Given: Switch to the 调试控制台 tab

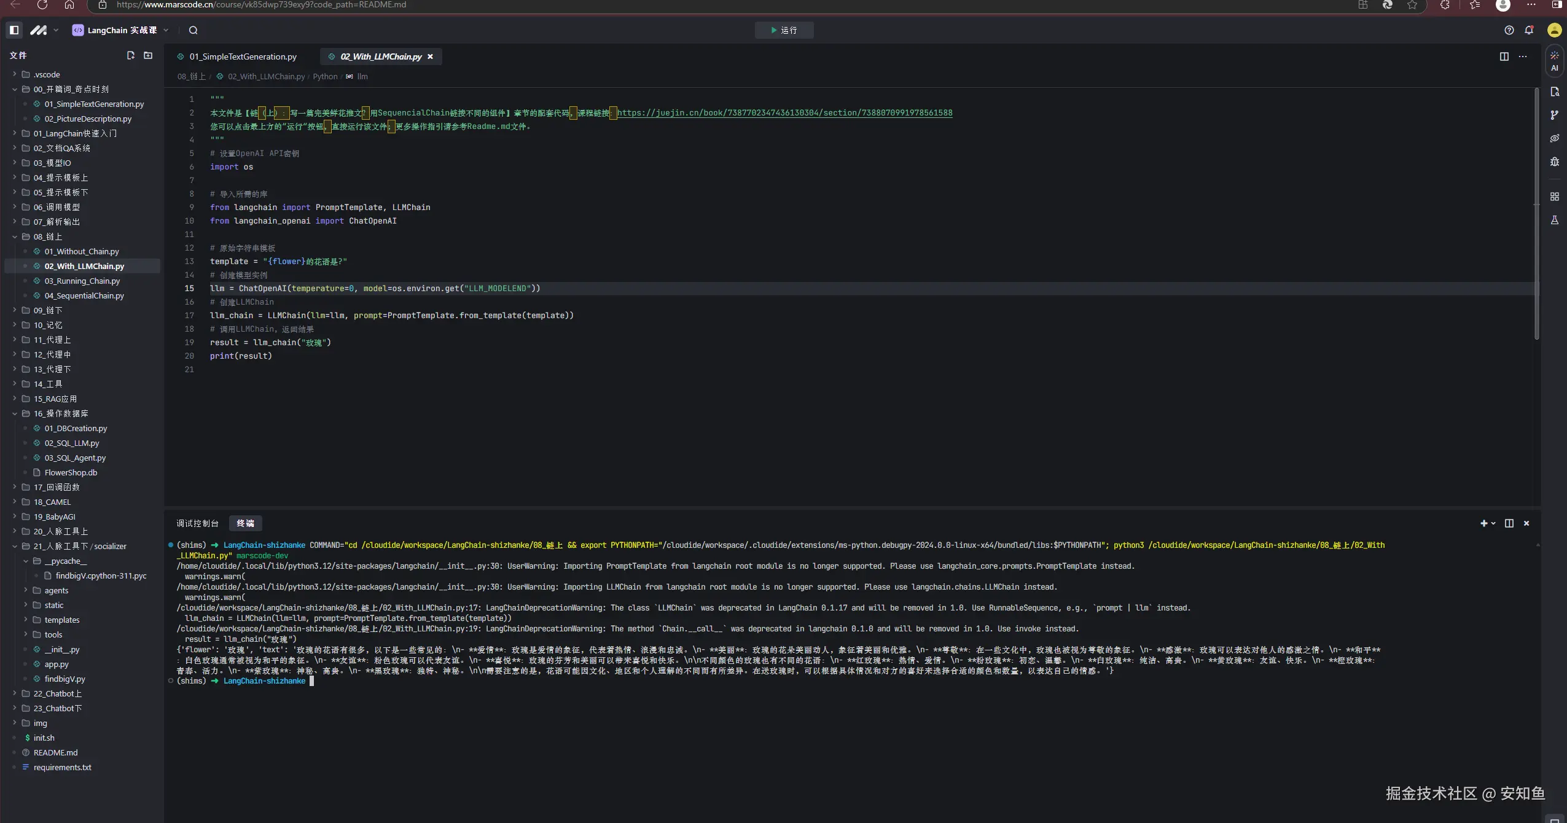Looking at the screenshot, I should (x=197, y=523).
